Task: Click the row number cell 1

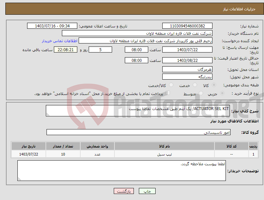Action: [x=253, y=154]
